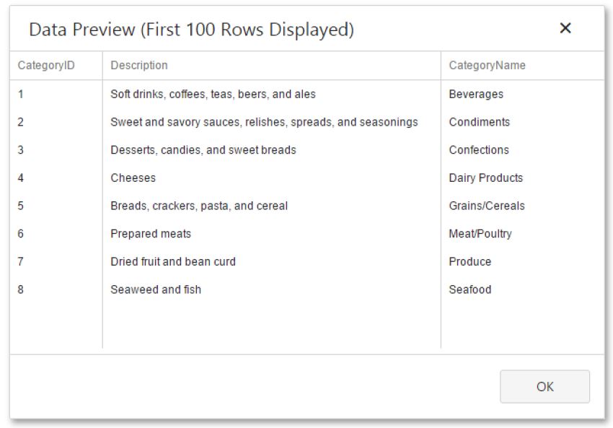Click the Seaweed and fish description
Screen dimensions: 613x428
coord(156,289)
